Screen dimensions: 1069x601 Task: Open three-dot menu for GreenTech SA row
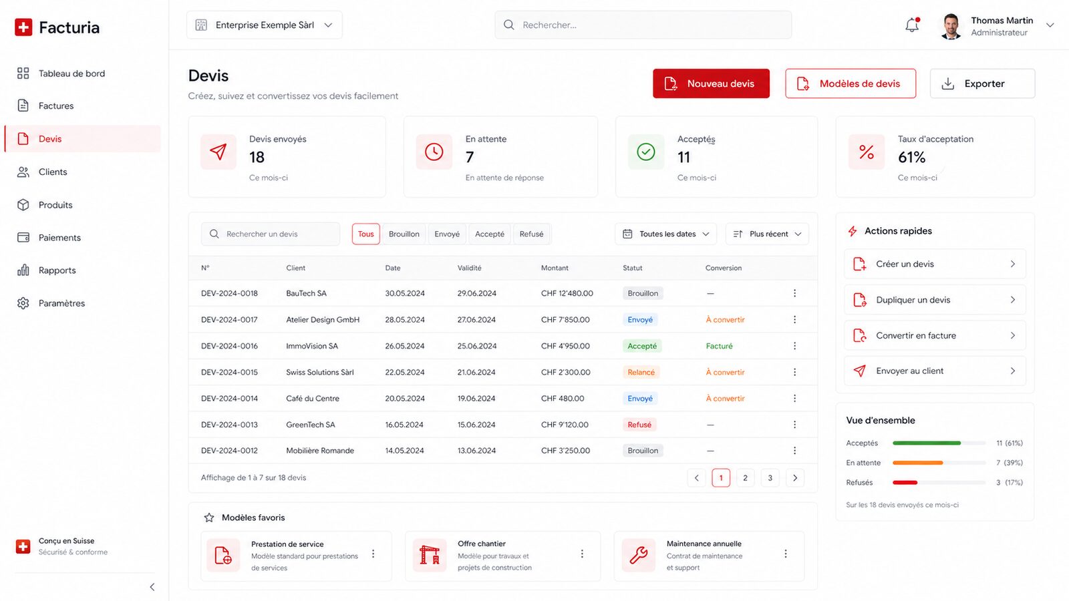tap(794, 425)
